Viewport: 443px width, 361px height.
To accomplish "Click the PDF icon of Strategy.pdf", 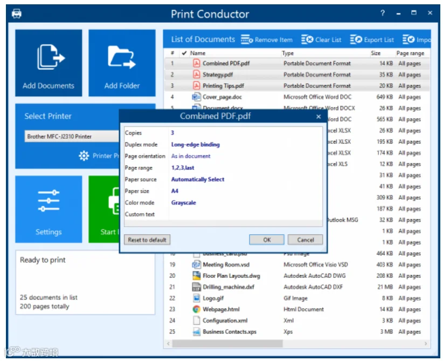I will [196, 74].
